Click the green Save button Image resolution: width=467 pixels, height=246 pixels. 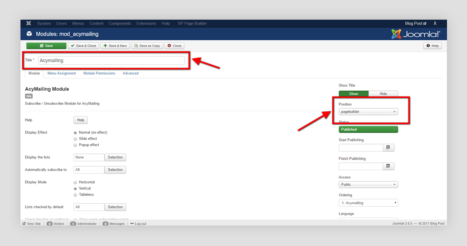click(46, 46)
